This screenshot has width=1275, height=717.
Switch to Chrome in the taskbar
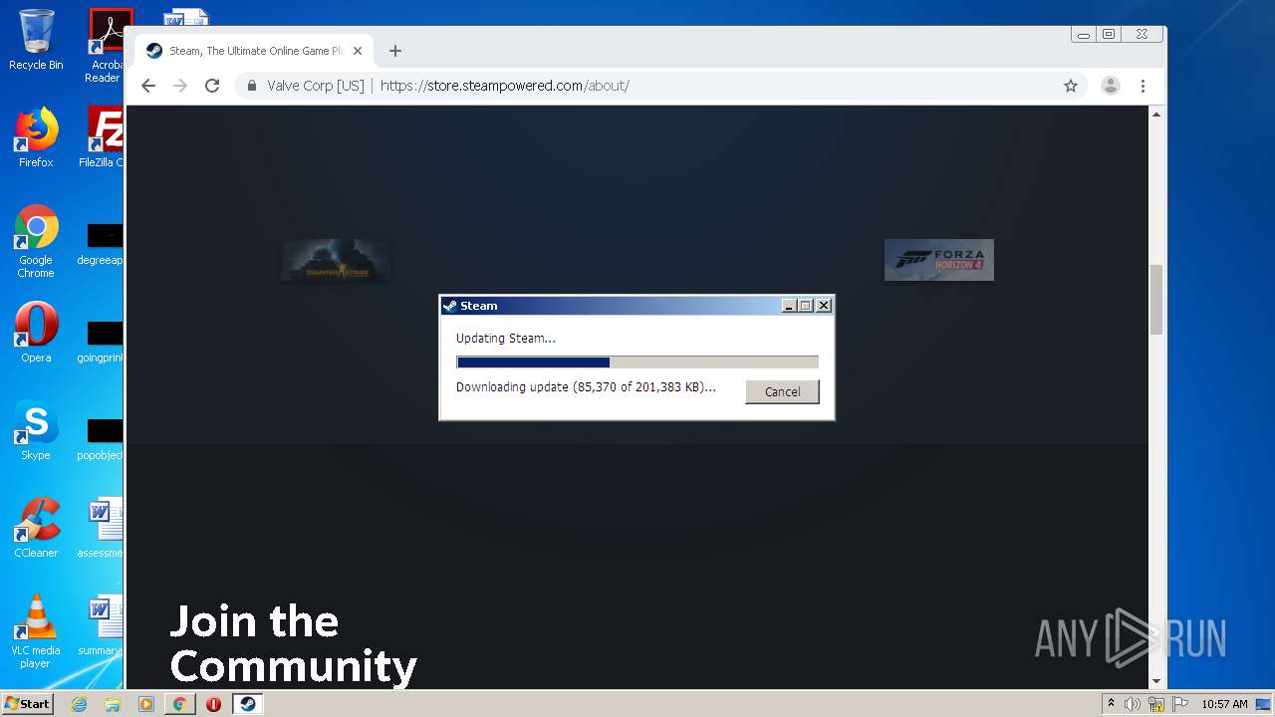pyautogui.click(x=180, y=704)
